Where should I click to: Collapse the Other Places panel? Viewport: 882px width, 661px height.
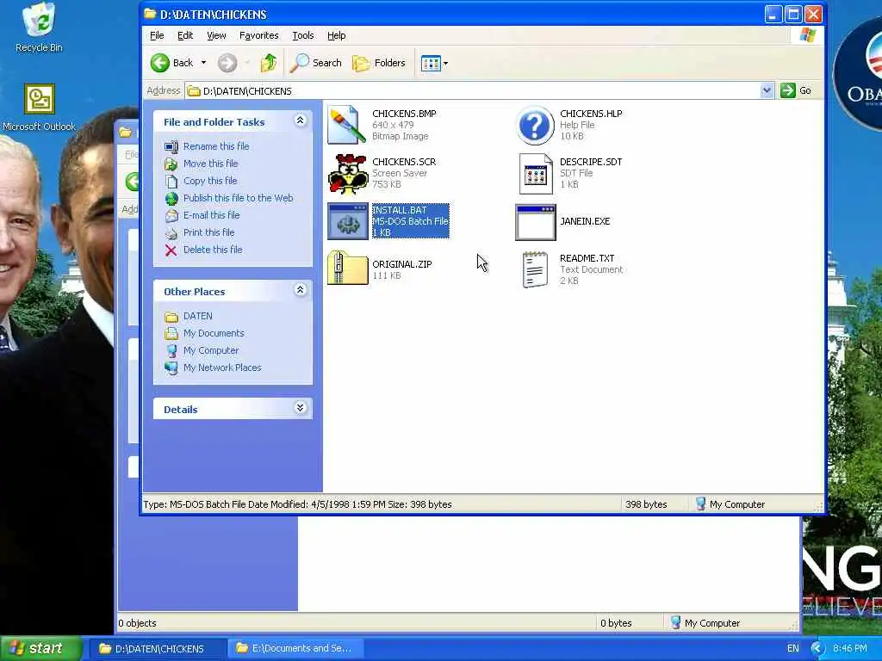[301, 290]
